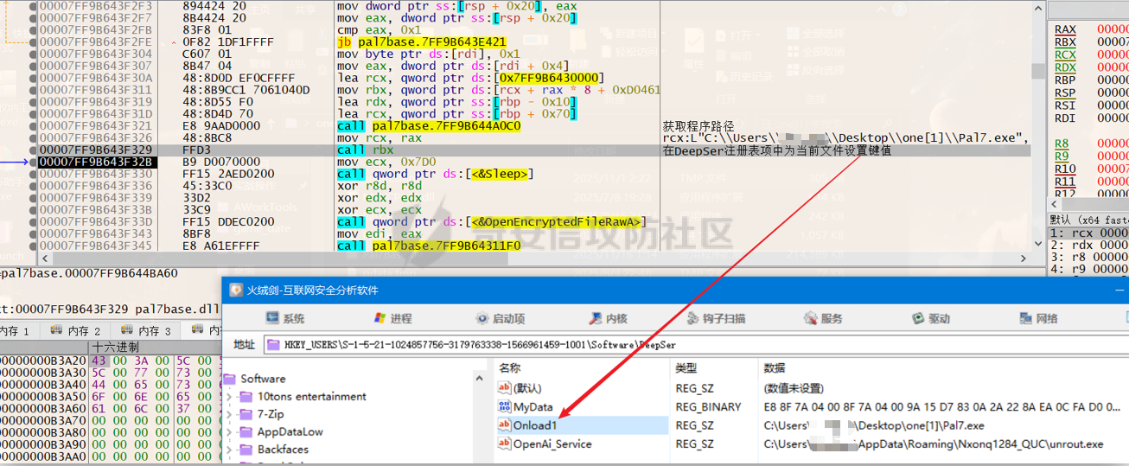This screenshot has width=1129, height=466.
Task: Open the 驱动 tab
Action: (929, 318)
